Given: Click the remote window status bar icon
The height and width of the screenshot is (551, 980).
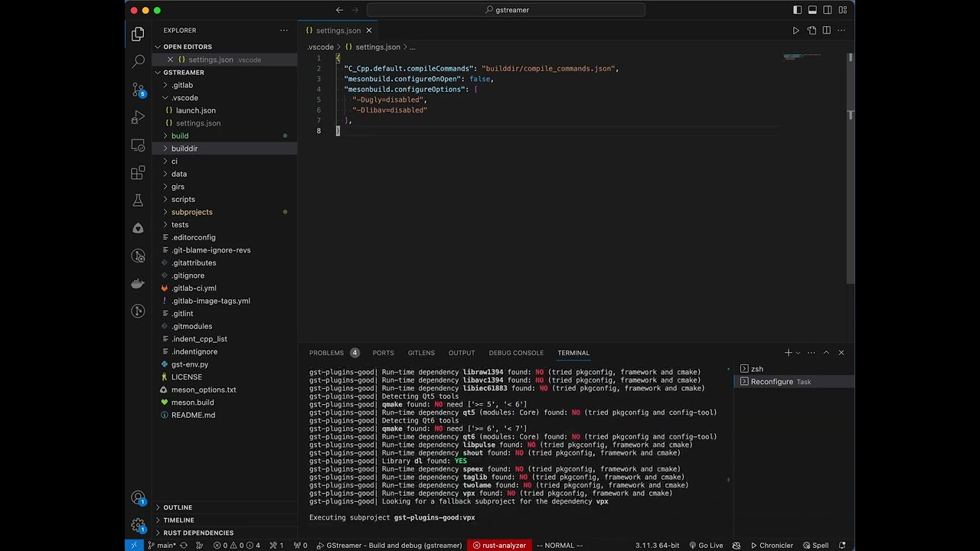Looking at the screenshot, I should [x=134, y=545].
